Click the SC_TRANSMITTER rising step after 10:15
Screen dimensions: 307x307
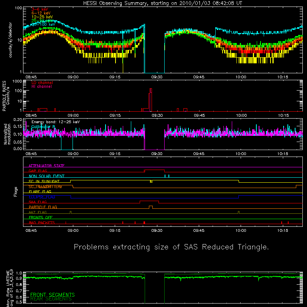tap(296, 186)
